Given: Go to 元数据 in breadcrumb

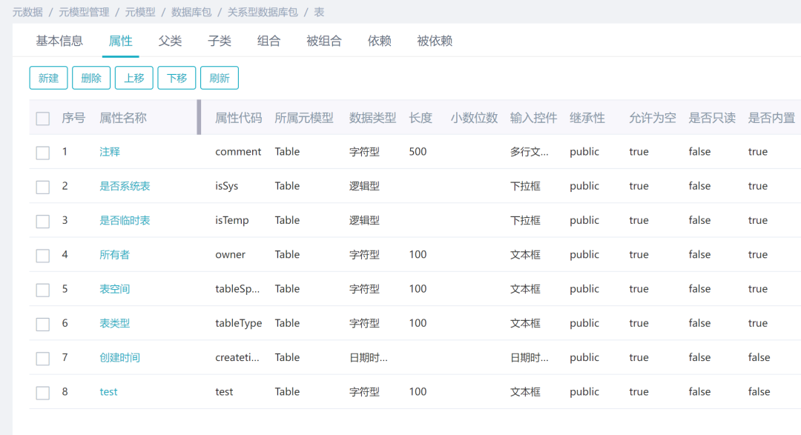Looking at the screenshot, I should point(27,13).
